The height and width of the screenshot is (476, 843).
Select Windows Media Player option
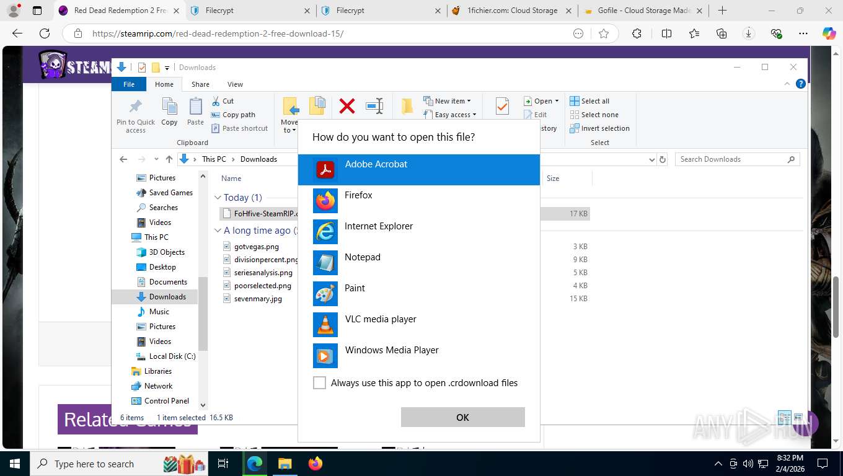418,355
